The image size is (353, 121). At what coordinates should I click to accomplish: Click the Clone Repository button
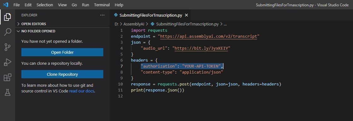(62, 74)
